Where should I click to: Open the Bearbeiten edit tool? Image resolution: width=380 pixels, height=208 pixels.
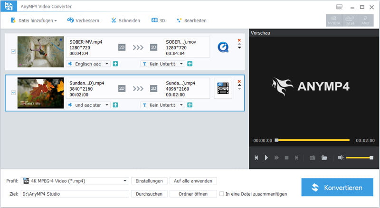(x=191, y=20)
